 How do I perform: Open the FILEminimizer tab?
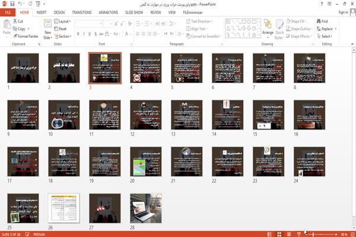[193, 12]
